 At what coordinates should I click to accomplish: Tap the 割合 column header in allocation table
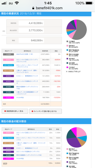point(51,129)
